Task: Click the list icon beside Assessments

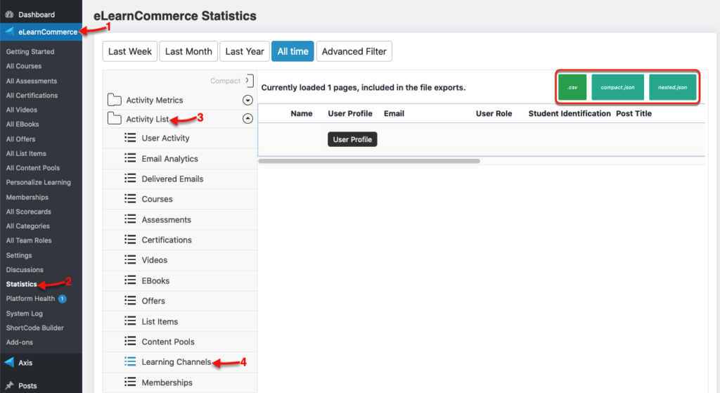Action: [x=130, y=219]
